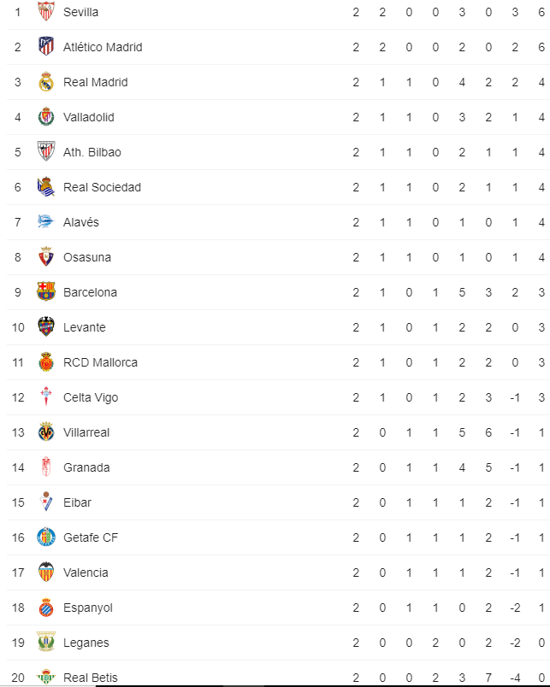This screenshot has height=687, width=550.
Task: Open the Leganes team link
Action: click(x=86, y=643)
